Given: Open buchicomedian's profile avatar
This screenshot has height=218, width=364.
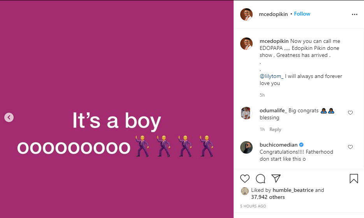Looking at the screenshot, I should click(246, 147).
